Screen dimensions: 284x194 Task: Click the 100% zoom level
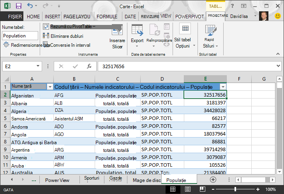(271, 189)
